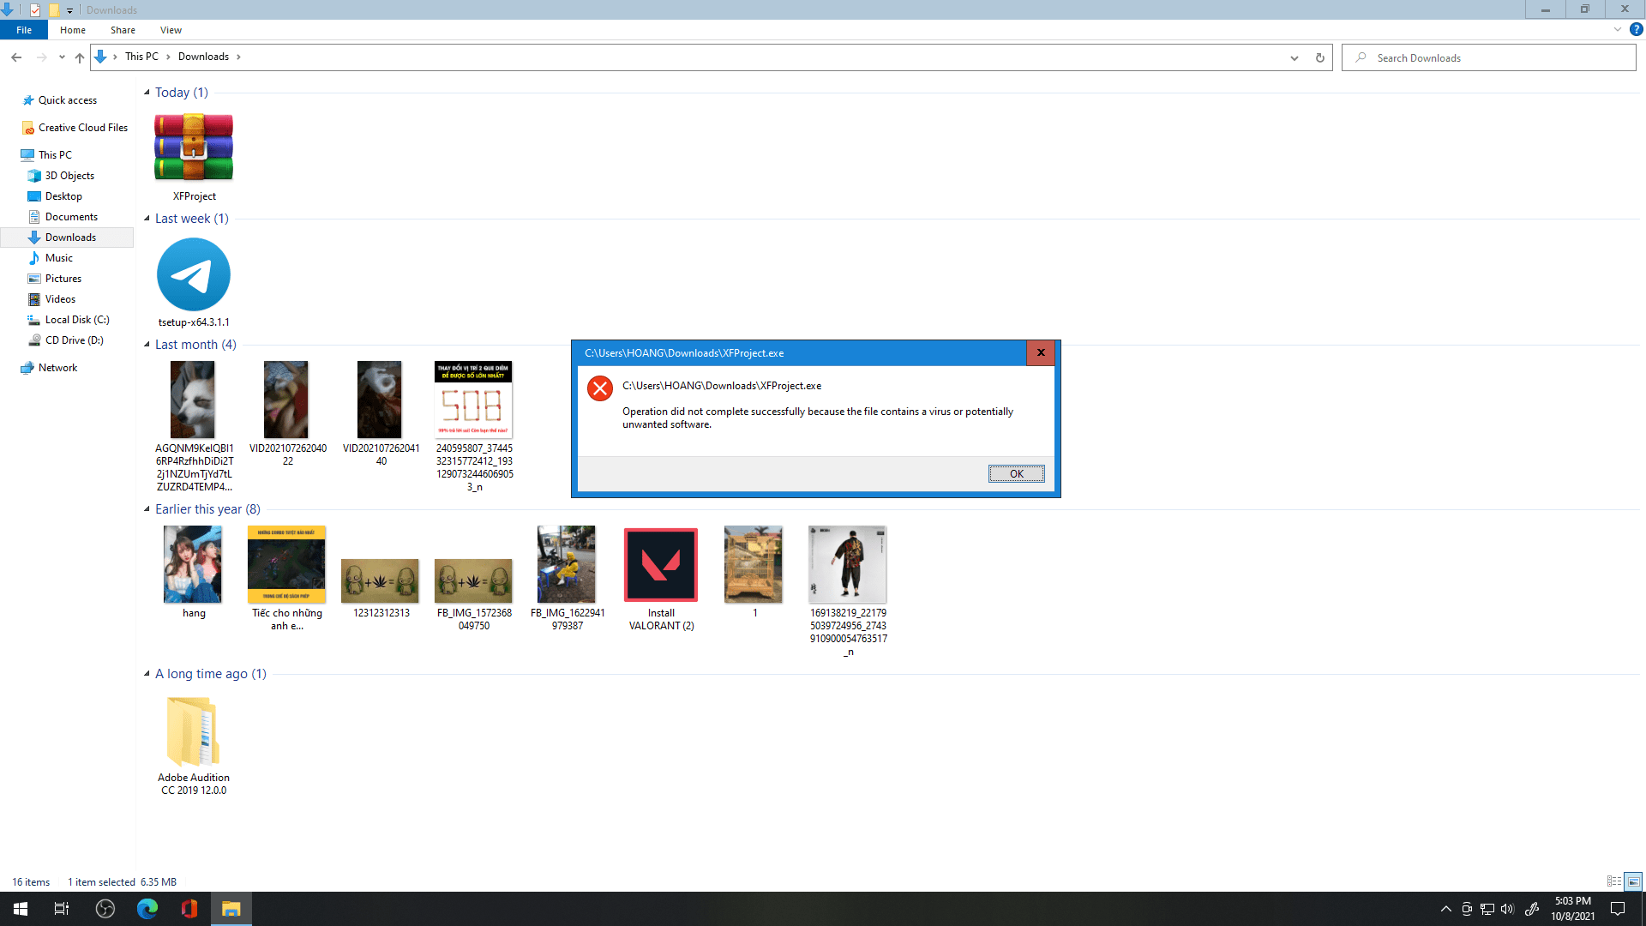The width and height of the screenshot is (1646, 926).
Task: Select This PC in navigation pane
Action: click(55, 155)
